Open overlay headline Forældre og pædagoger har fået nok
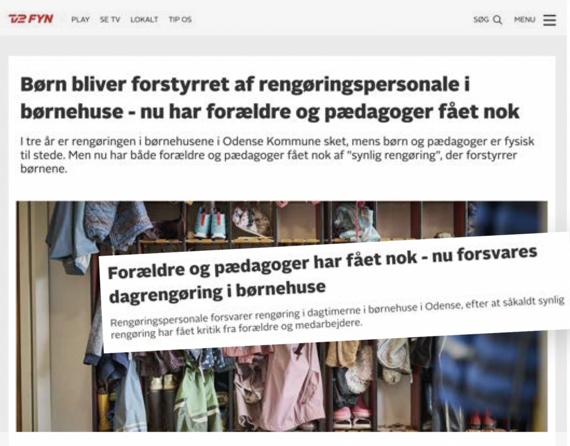The image size is (570, 446). [322, 275]
